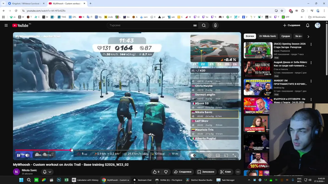Enter full screen mode
The height and width of the screenshot is (184, 328).
[x=234, y=155]
